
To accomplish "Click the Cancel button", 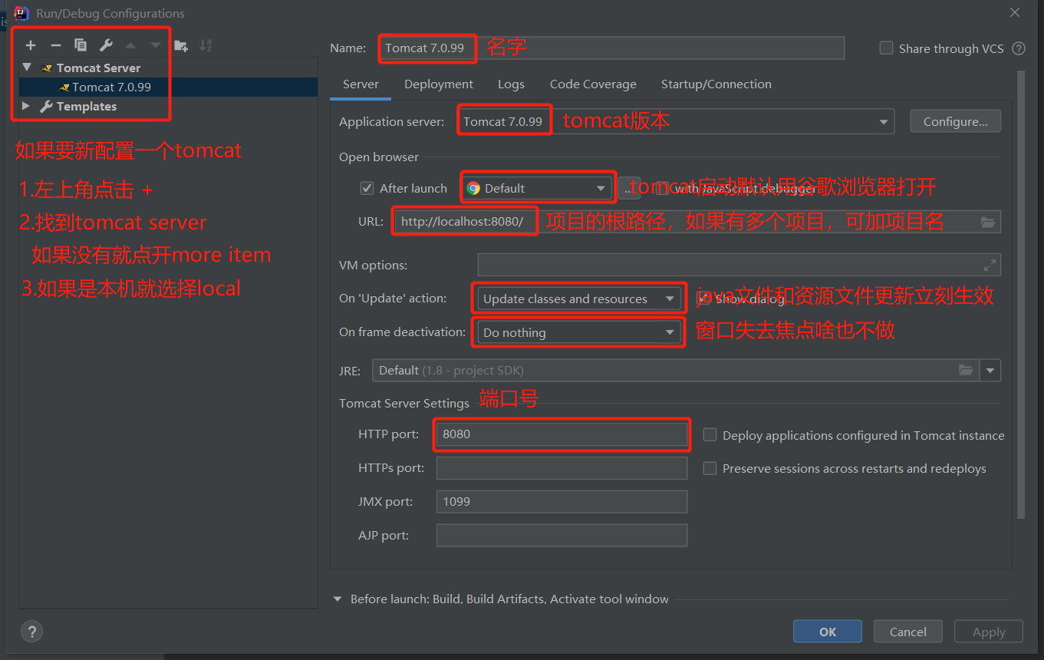I will pyautogui.click(x=908, y=632).
